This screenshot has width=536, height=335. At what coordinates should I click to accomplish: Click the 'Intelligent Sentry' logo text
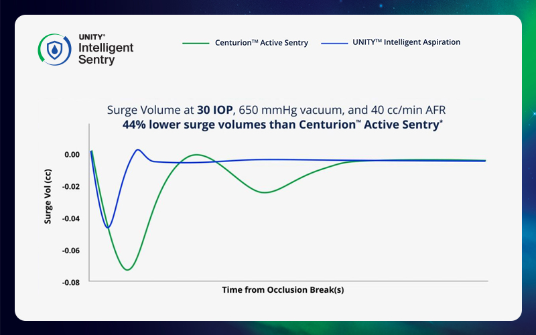106,54
